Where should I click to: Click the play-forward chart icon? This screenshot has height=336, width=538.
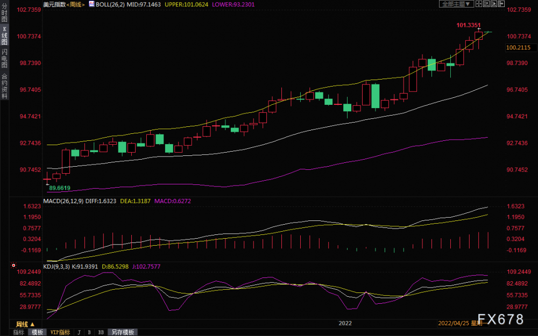tap(494, 4)
